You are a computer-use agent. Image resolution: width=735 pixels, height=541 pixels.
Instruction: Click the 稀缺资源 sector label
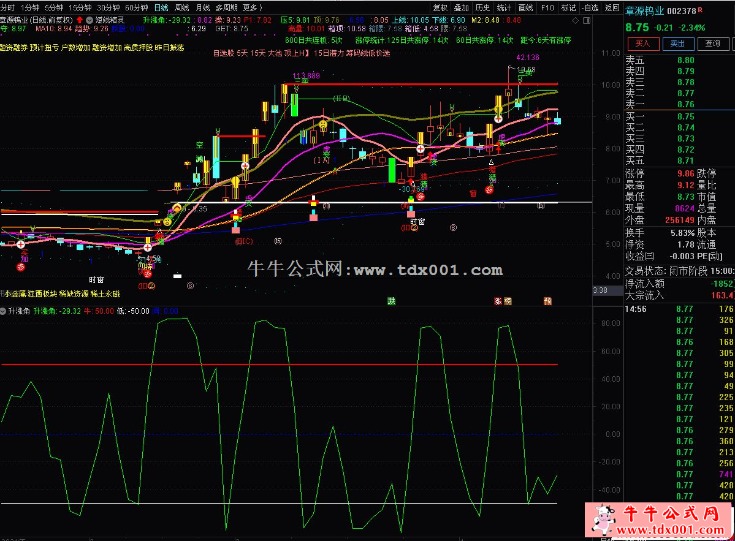(x=74, y=293)
